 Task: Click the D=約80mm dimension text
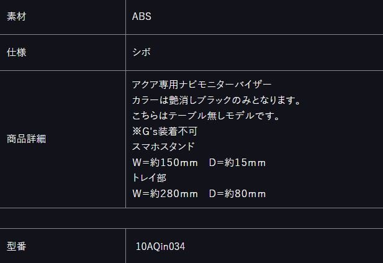point(237,194)
